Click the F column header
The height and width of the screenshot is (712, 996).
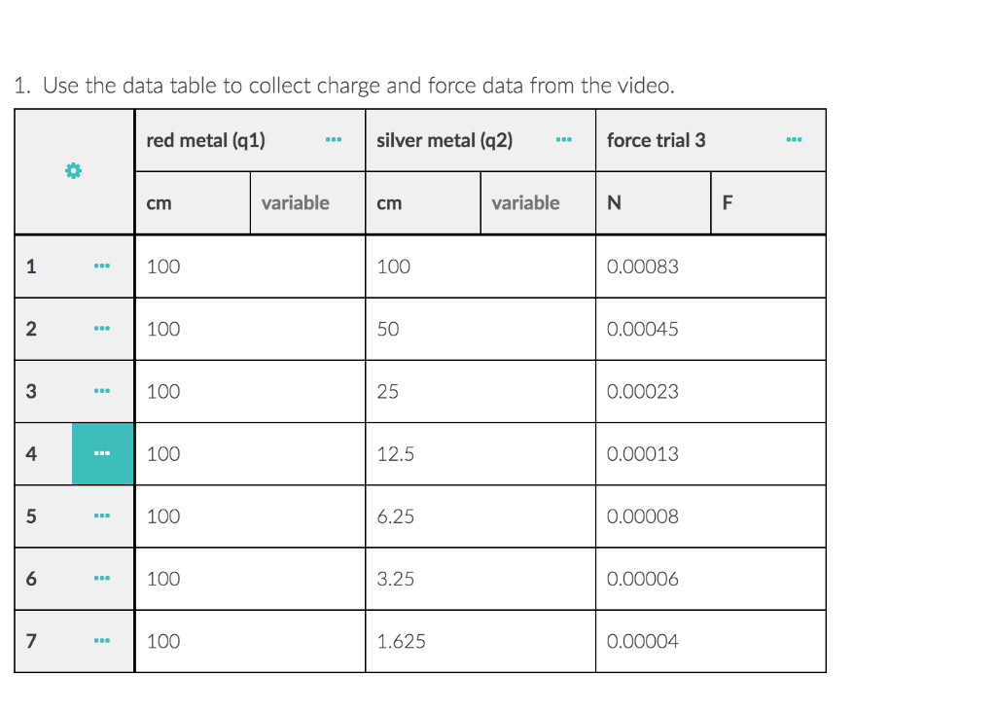(727, 202)
